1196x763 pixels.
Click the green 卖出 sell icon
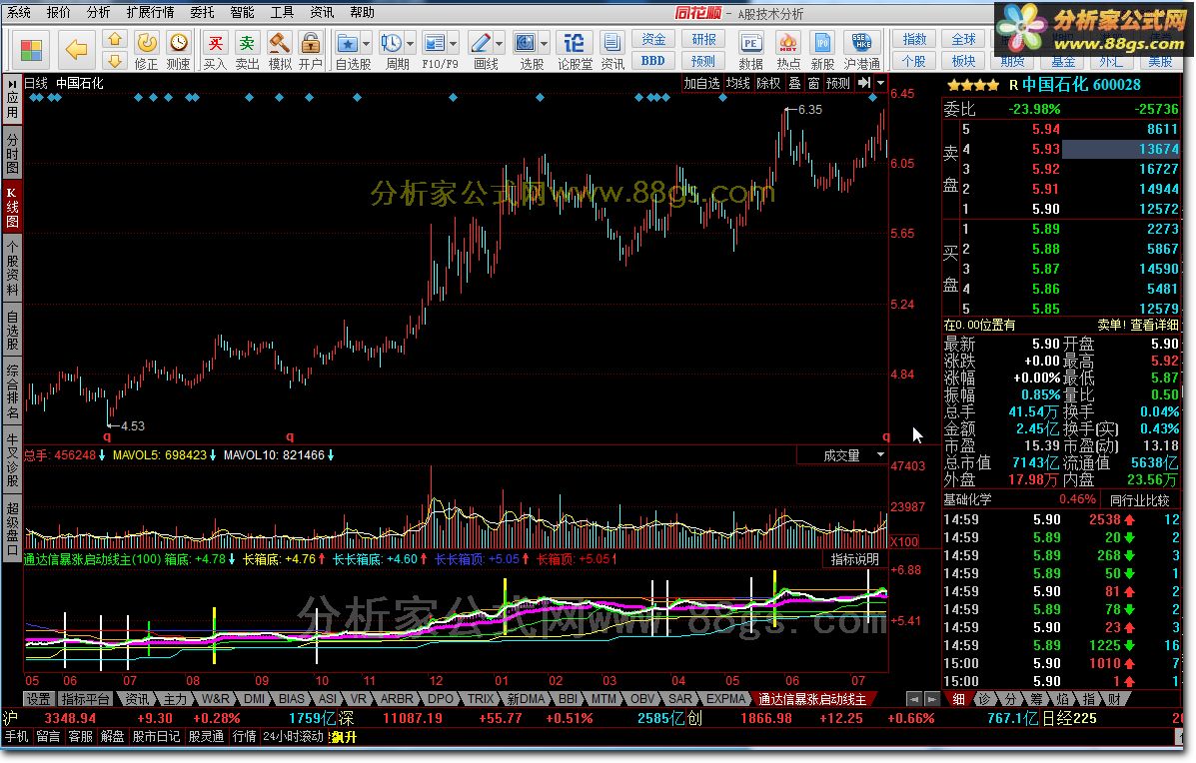(247, 43)
